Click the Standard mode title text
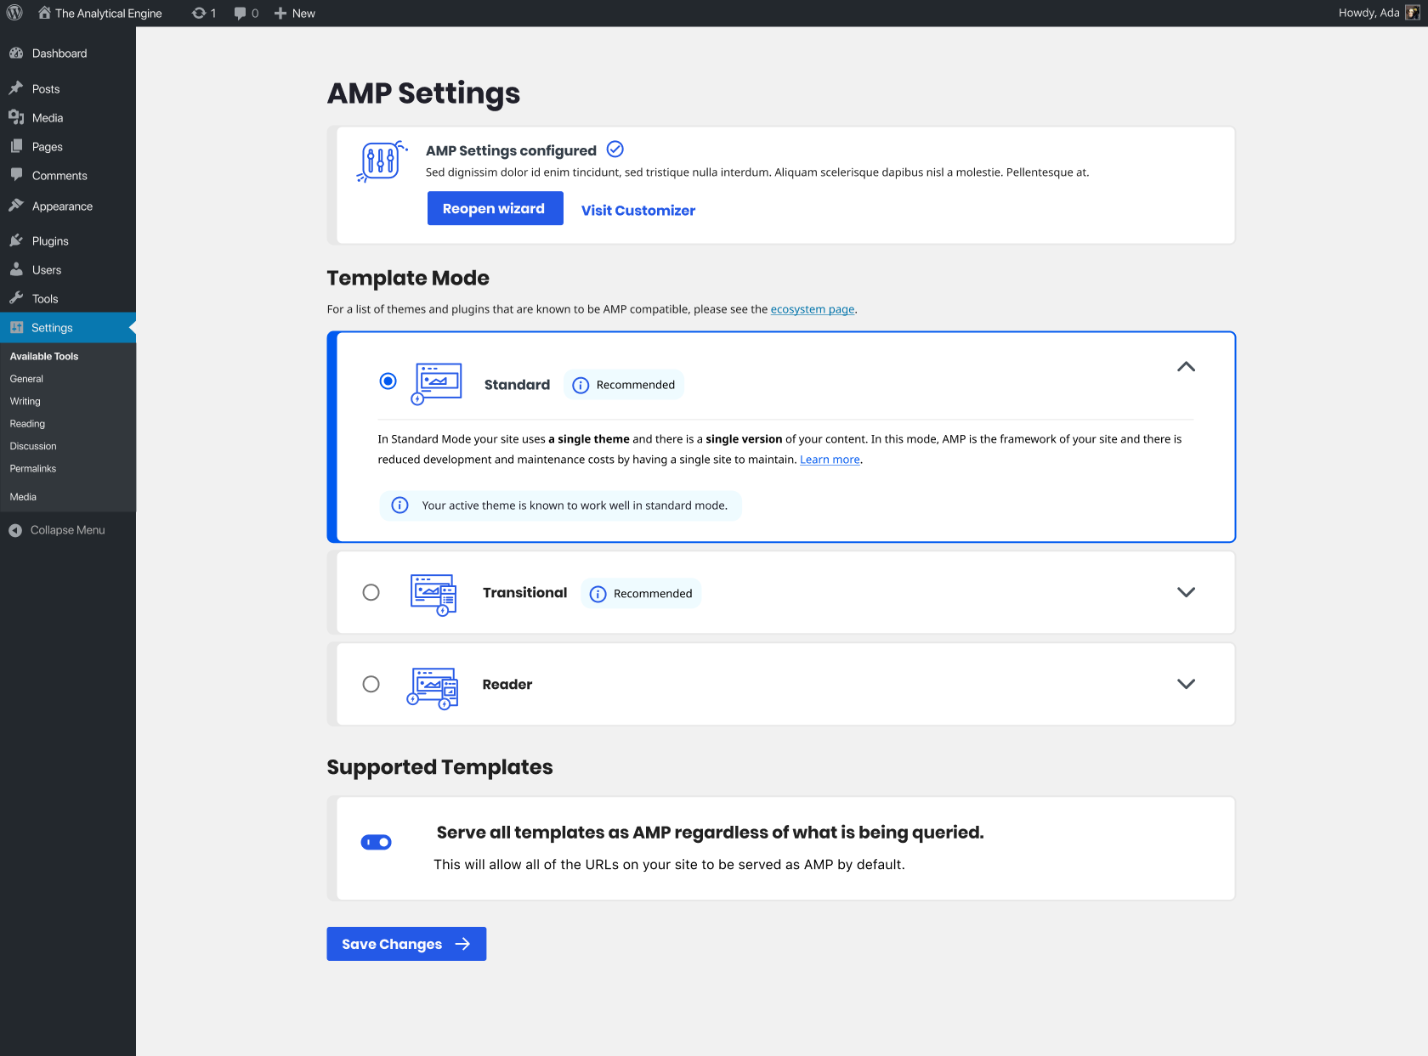 [x=517, y=385]
